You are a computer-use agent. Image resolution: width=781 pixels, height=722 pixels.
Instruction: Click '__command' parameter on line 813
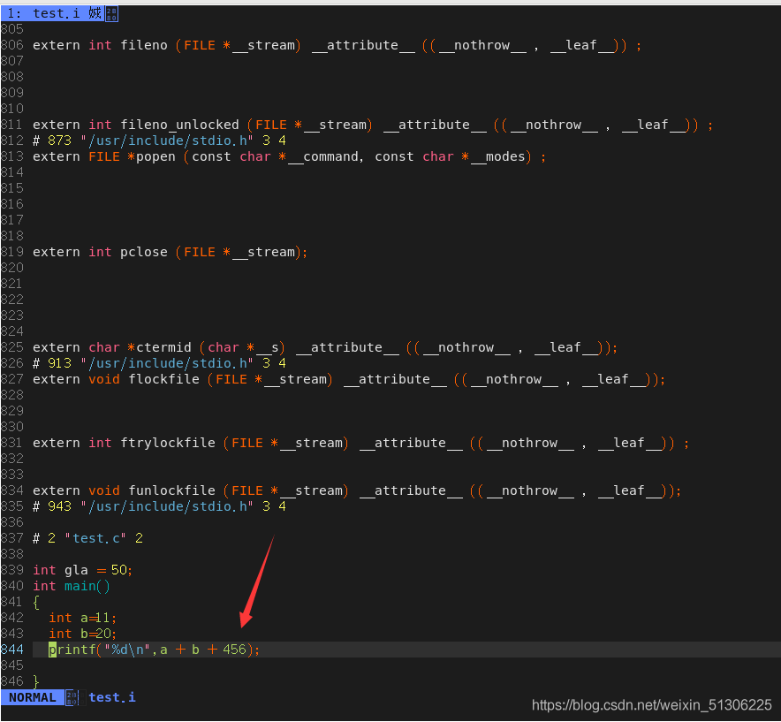(x=323, y=156)
